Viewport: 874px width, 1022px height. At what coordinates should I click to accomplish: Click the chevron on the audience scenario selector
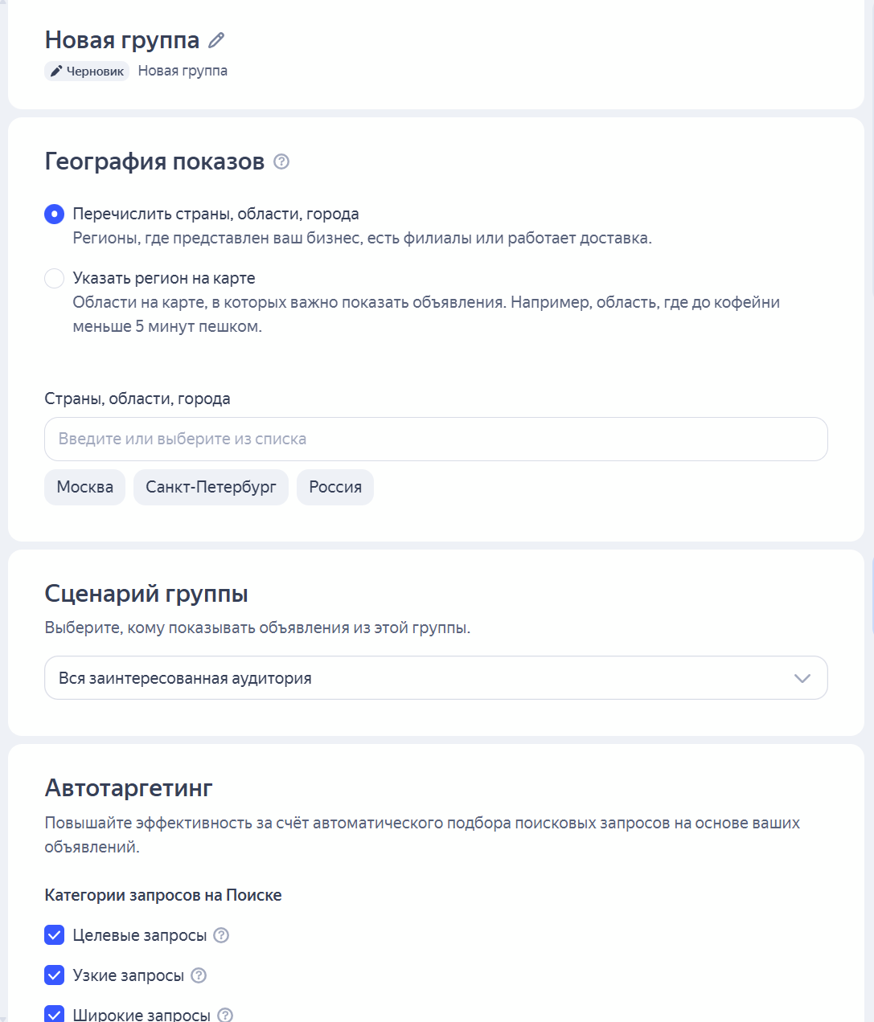coord(802,678)
